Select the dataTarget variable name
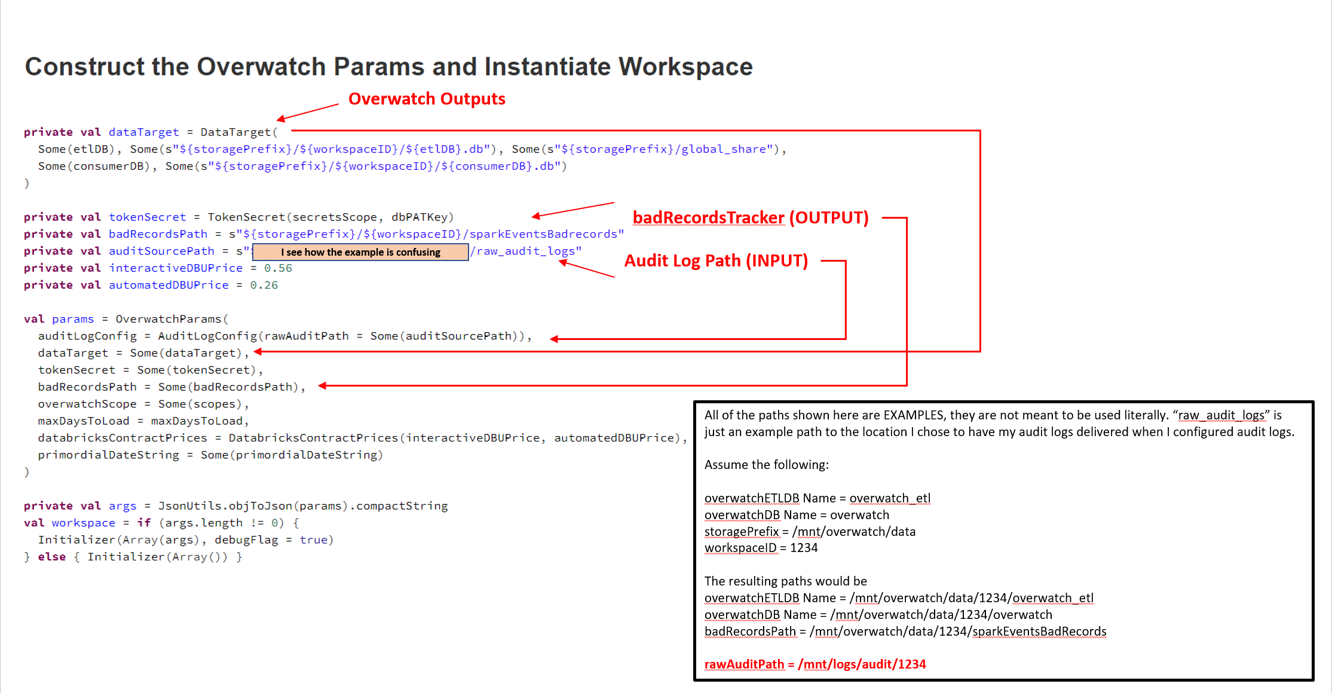The height and width of the screenshot is (693, 1332). [143, 132]
